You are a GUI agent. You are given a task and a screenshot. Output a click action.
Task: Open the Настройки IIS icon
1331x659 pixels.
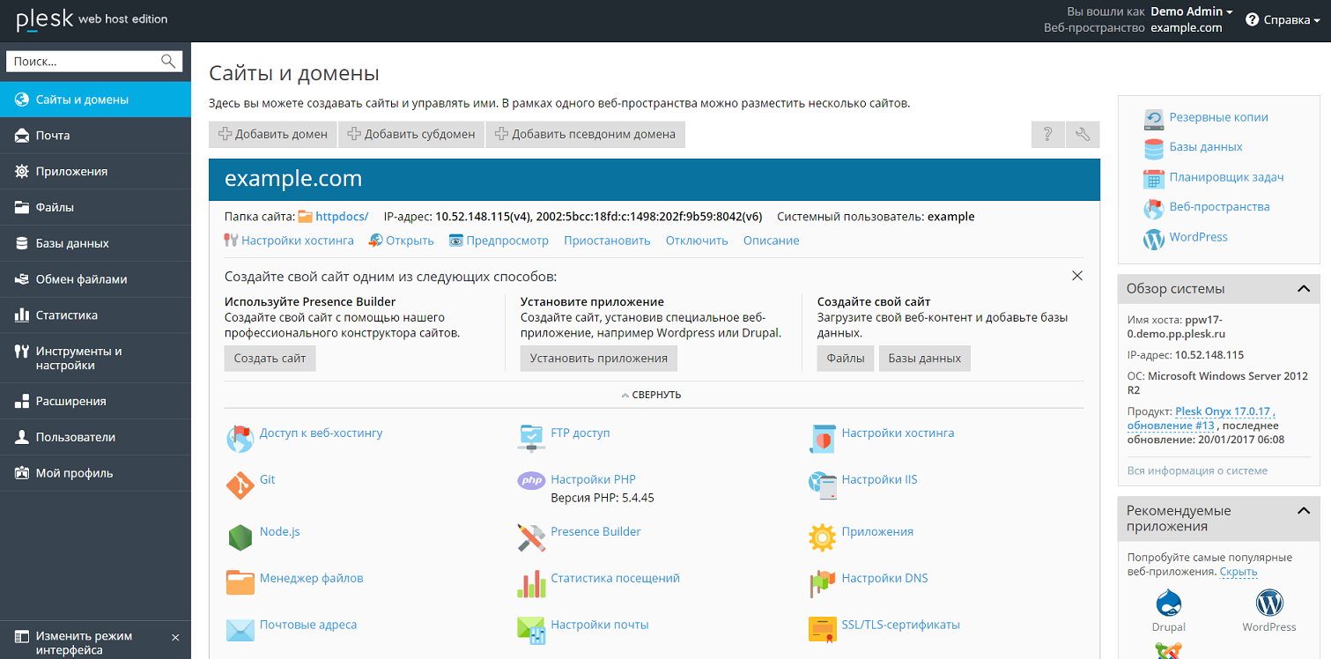point(822,485)
